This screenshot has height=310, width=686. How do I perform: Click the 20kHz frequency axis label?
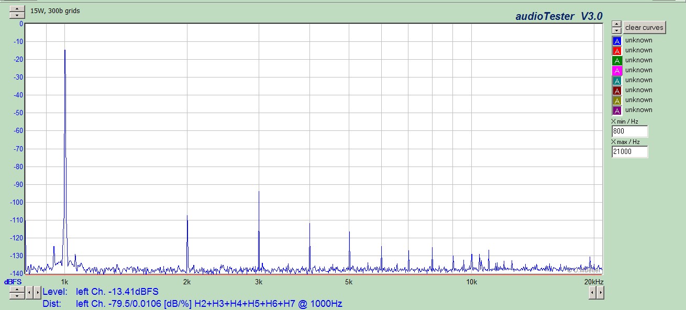[x=594, y=282]
